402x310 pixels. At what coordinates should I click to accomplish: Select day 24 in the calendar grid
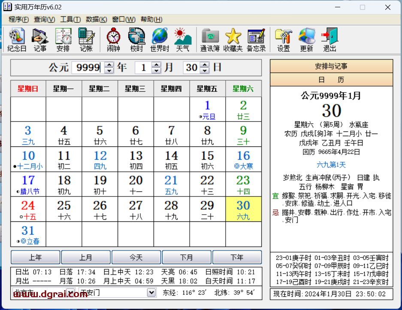pyautogui.click(x=28, y=209)
